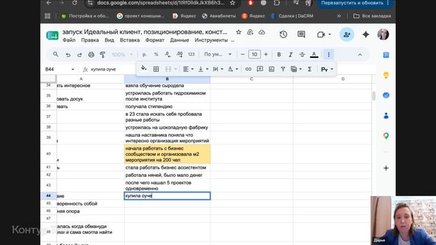The image size is (436, 245).
Task: Insert a chart
Action: pyautogui.click(x=271, y=69)
